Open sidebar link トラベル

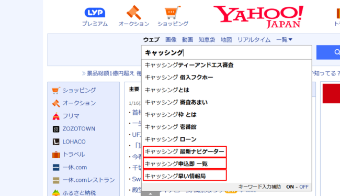click(x=74, y=155)
